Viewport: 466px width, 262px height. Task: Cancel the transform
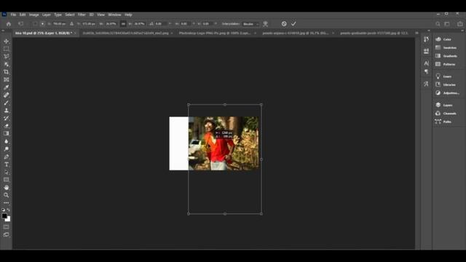pos(284,24)
